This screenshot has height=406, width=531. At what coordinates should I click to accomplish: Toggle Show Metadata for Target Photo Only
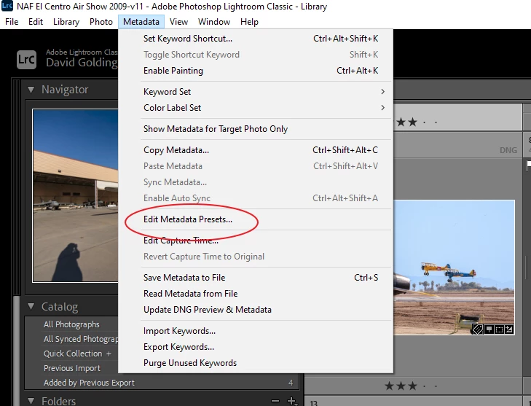256,129
